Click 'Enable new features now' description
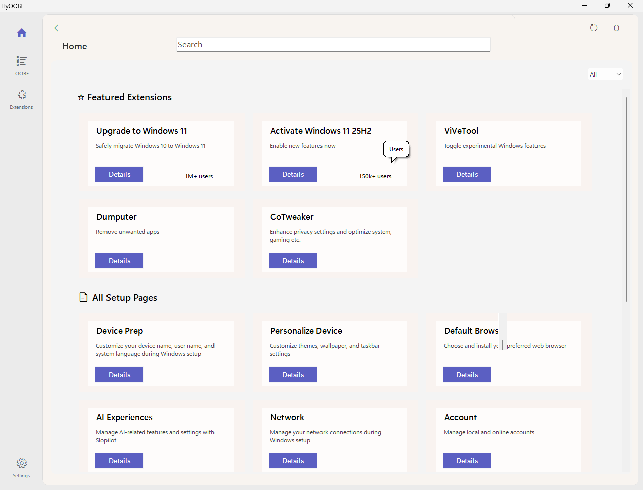This screenshot has height=490, width=643. (x=302, y=146)
